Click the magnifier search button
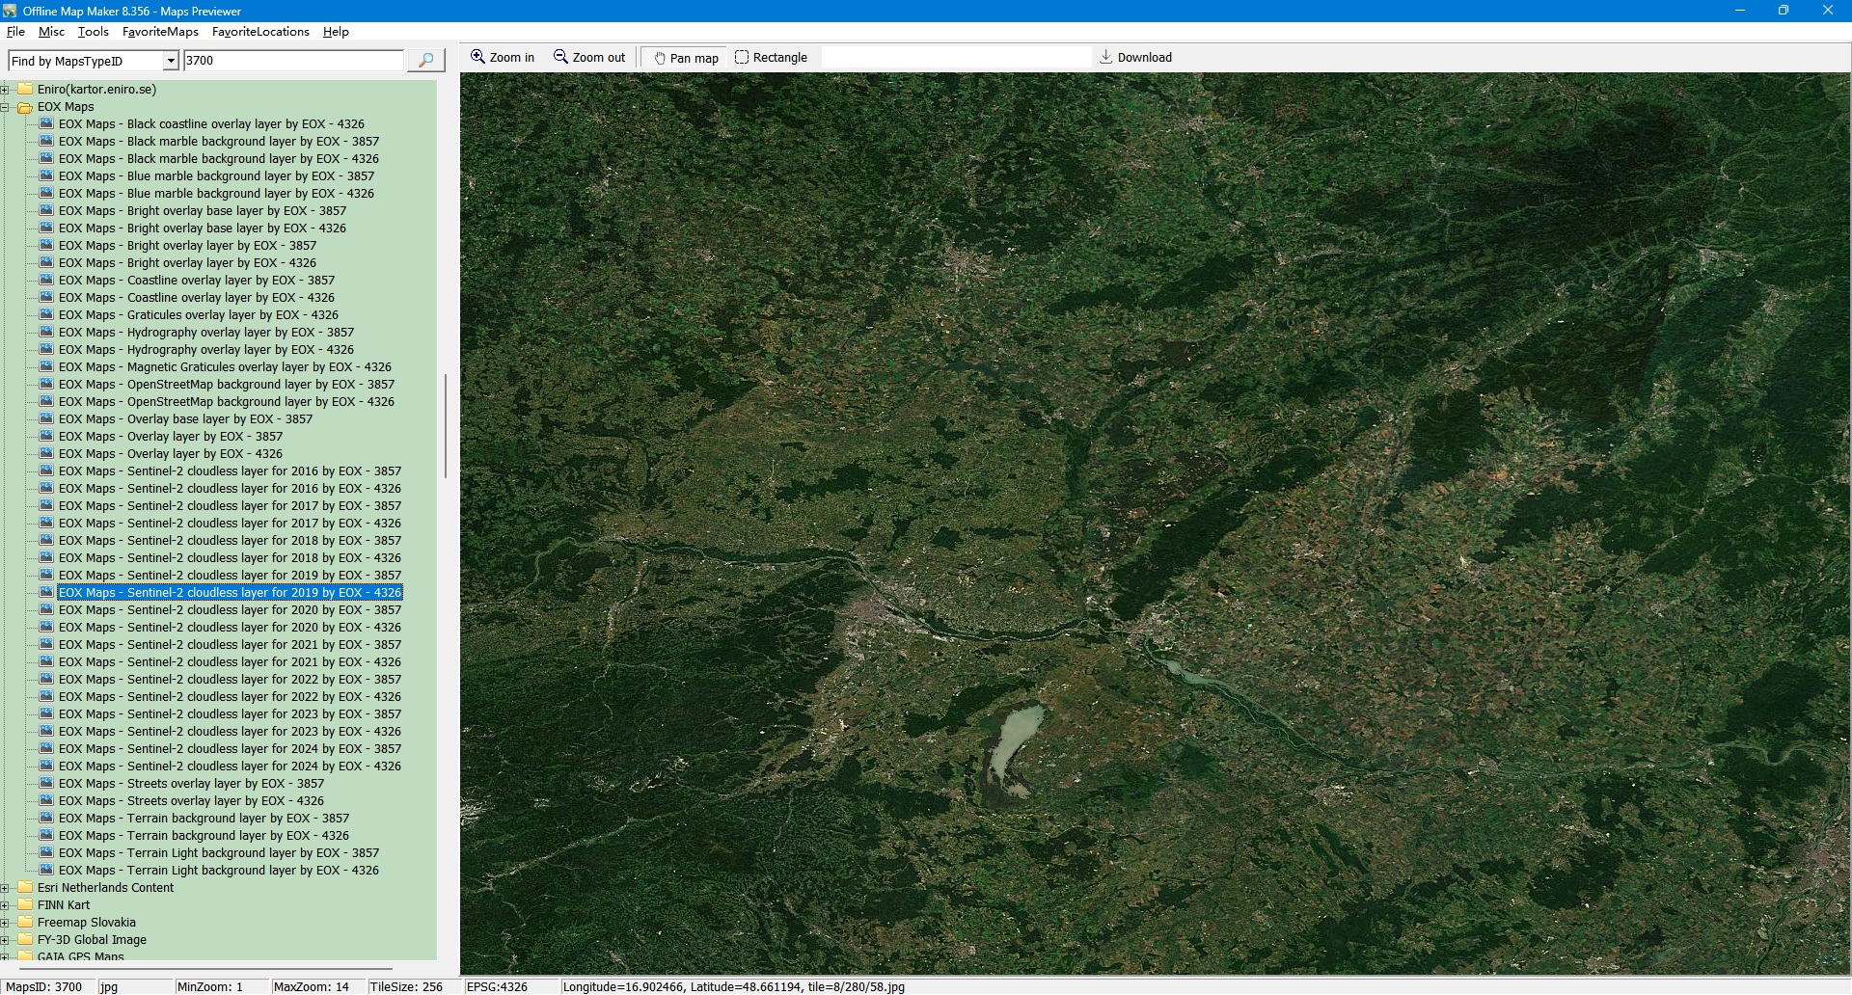1852x995 pixels. (425, 61)
